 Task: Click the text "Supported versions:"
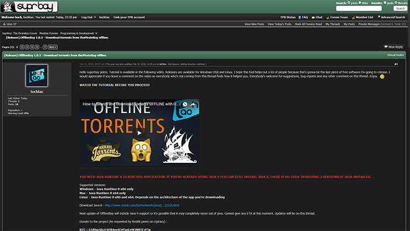coord(93,185)
